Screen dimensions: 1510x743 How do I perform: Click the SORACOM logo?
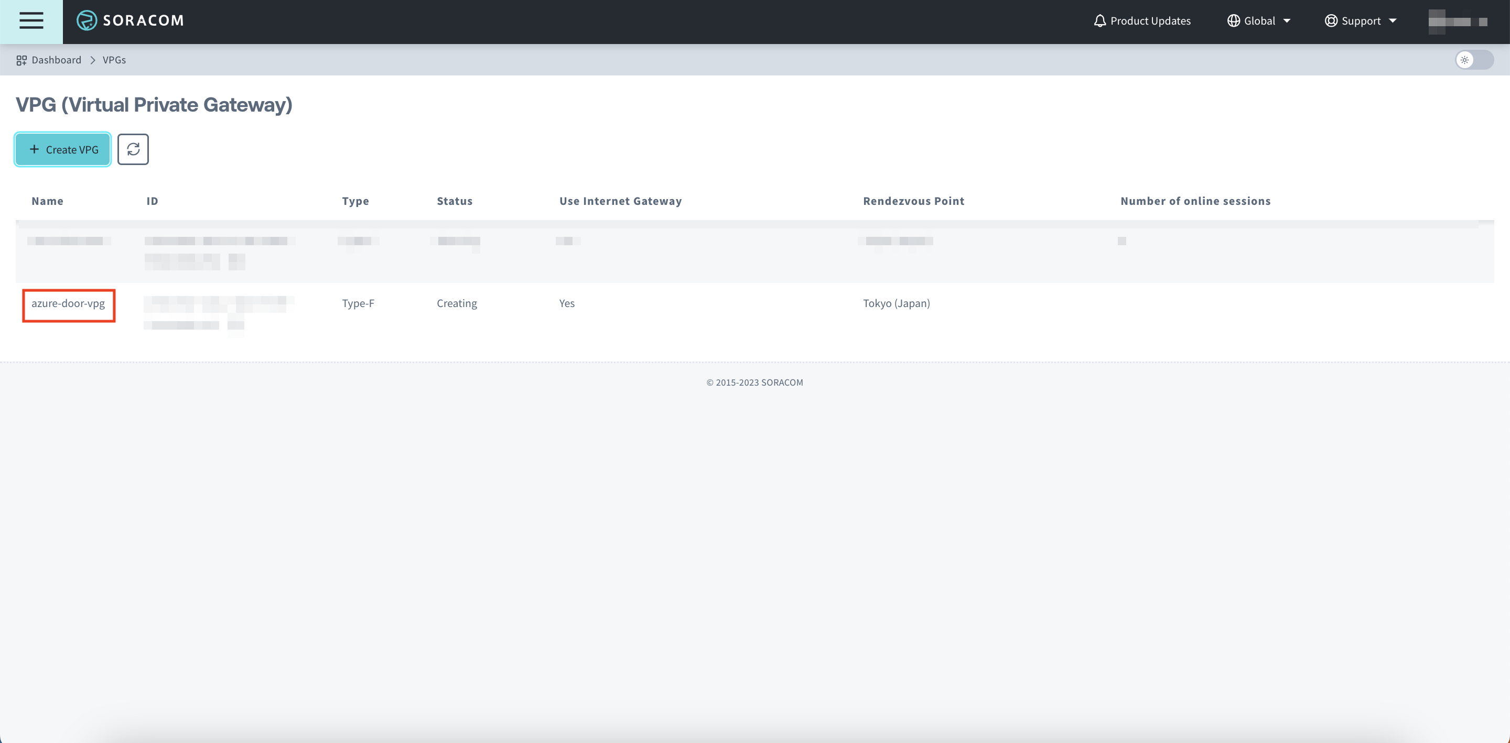coord(130,20)
